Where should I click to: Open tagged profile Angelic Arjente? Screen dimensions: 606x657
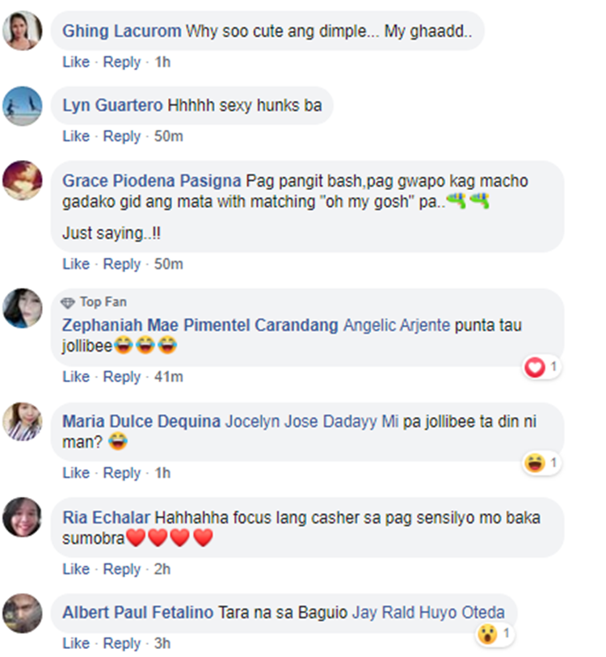pos(397,326)
